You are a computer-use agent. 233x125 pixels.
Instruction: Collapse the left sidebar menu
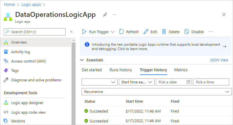pyautogui.click(x=71, y=32)
